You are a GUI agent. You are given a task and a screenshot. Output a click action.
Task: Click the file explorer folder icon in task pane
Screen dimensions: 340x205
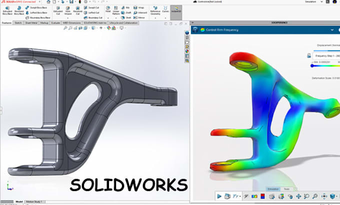(x=186, y=42)
